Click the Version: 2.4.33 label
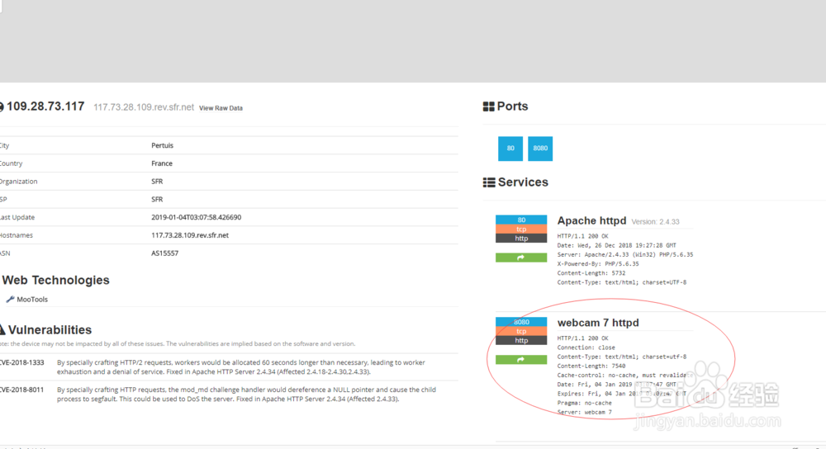The width and height of the screenshot is (826, 449). [x=655, y=222]
